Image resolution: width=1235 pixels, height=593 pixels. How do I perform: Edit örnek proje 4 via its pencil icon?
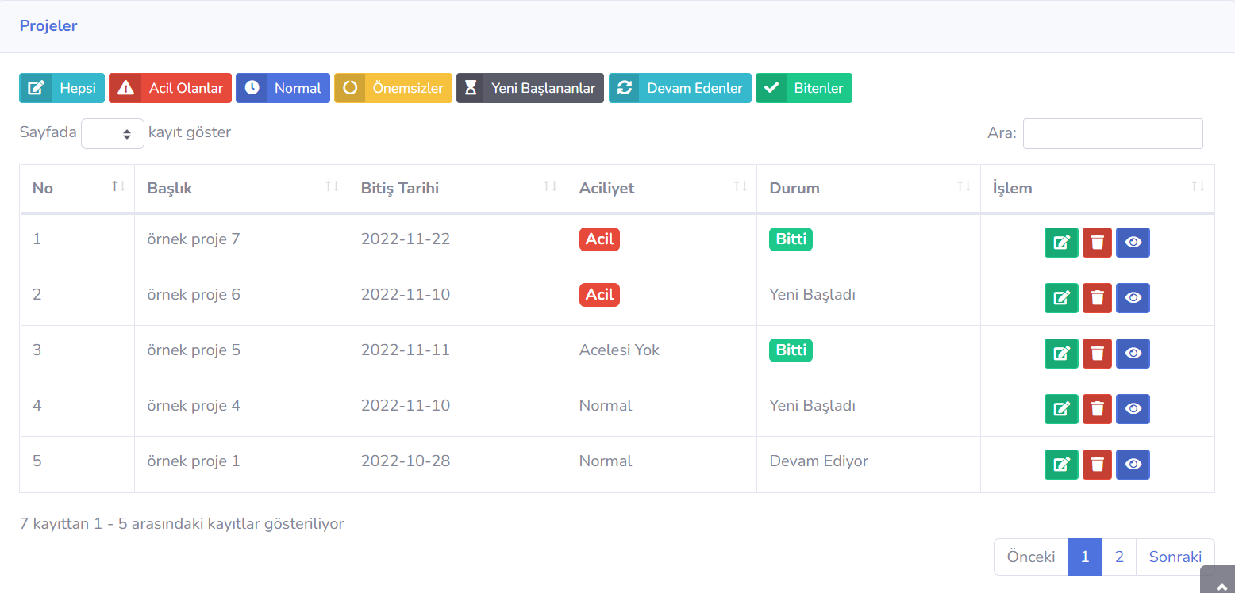coord(1061,409)
